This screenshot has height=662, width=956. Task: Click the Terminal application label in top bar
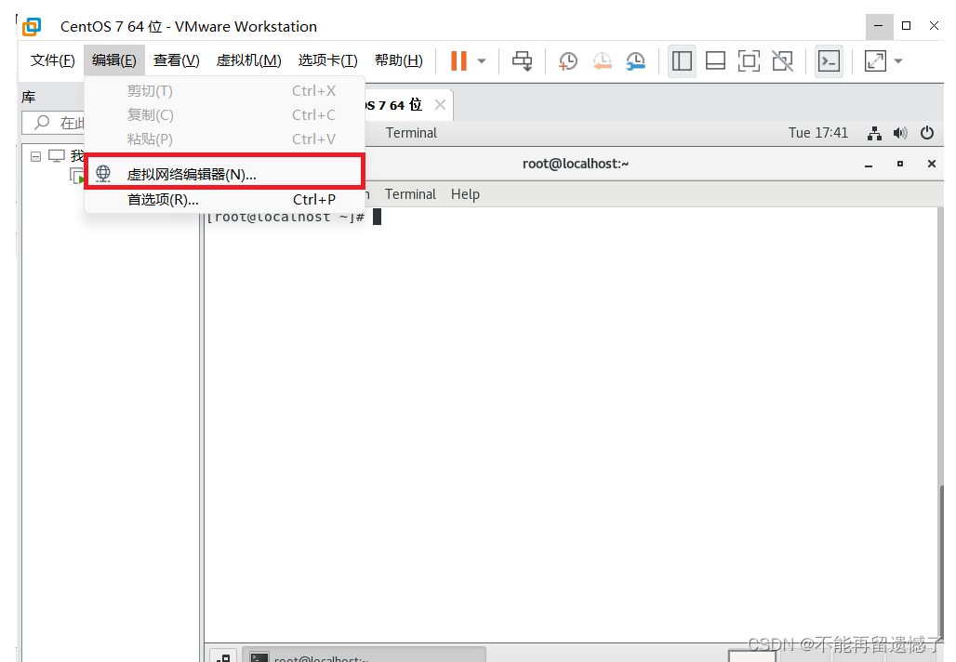412,133
